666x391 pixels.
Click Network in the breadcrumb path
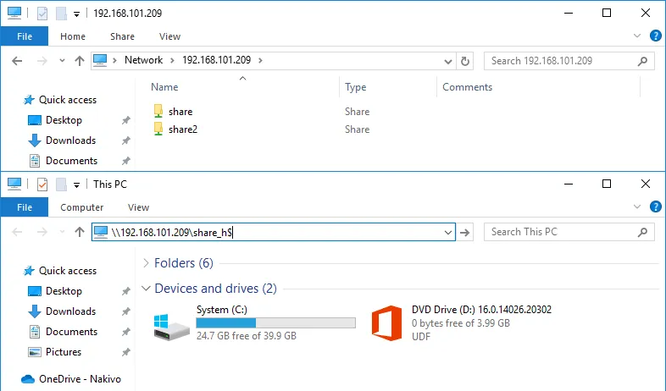point(143,60)
